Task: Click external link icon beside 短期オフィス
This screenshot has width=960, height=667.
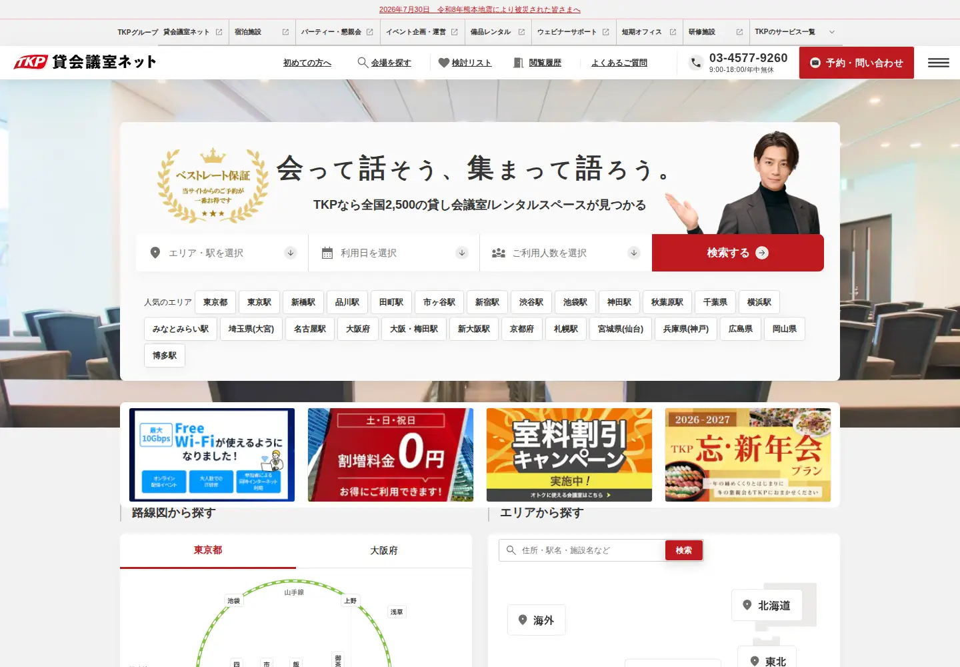Action: (x=673, y=32)
